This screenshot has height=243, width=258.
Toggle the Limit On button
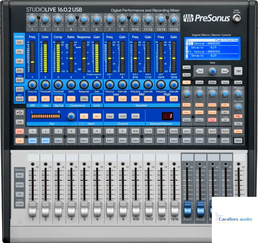(x=97, y=99)
